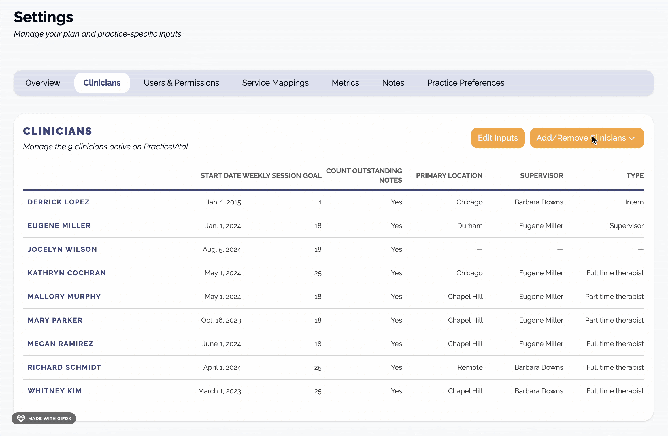The height and width of the screenshot is (436, 668).
Task: Open Megan Ramirez clinician entry
Action: pyautogui.click(x=61, y=344)
